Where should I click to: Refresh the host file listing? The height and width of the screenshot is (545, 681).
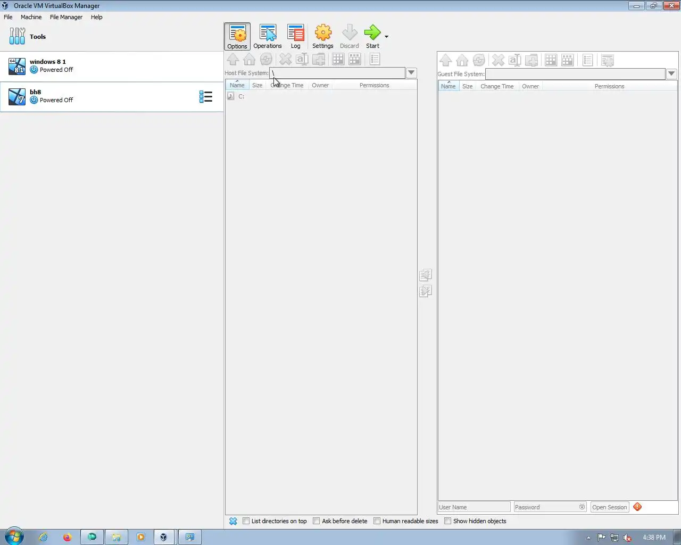pyautogui.click(x=266, y=59)
